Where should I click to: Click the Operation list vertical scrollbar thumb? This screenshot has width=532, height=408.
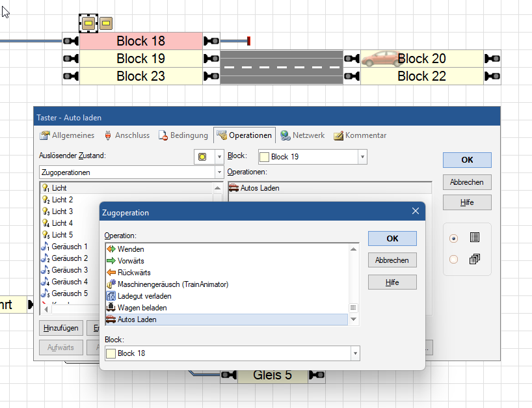(354, 308)
